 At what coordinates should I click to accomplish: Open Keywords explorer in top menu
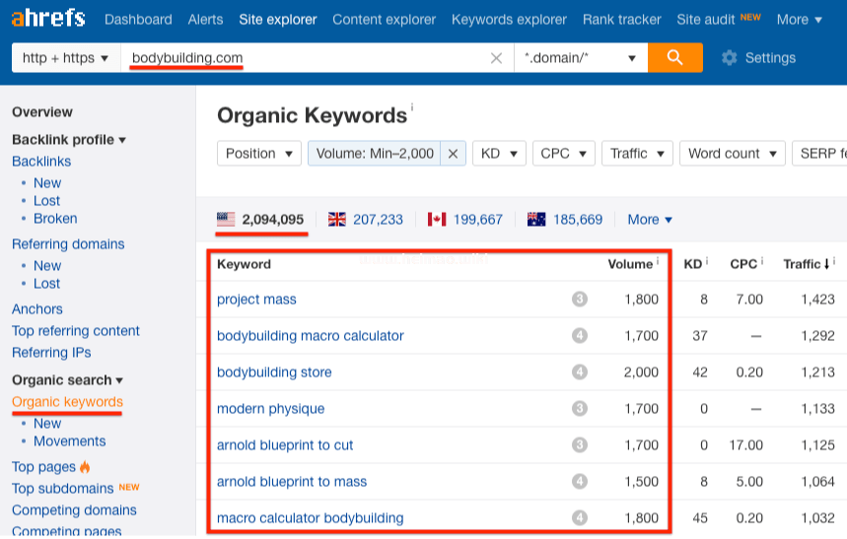pos(509,20)
